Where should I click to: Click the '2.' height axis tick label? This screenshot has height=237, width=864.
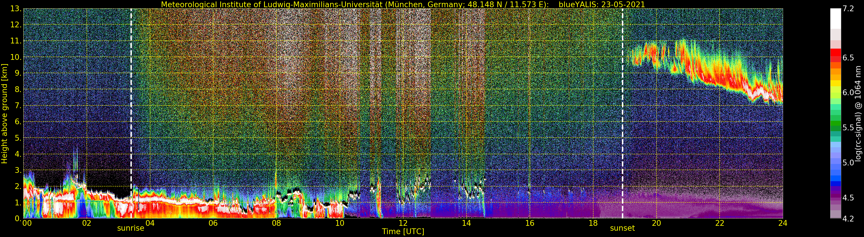(18, 186)
